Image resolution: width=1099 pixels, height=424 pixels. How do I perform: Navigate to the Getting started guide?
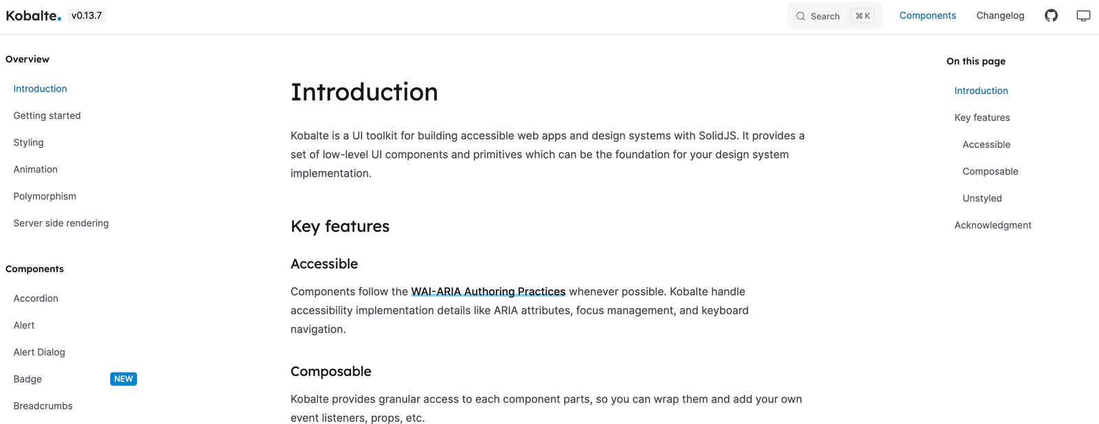(x=47, y=115)
